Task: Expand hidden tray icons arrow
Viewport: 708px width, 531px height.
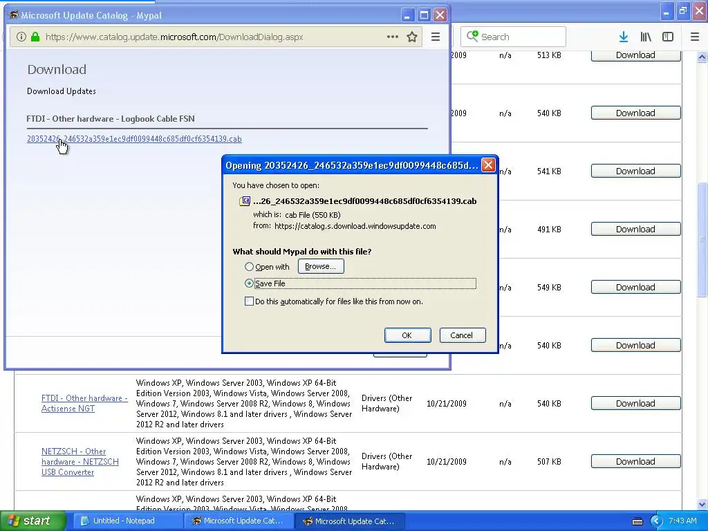Action: coord(656,521)
